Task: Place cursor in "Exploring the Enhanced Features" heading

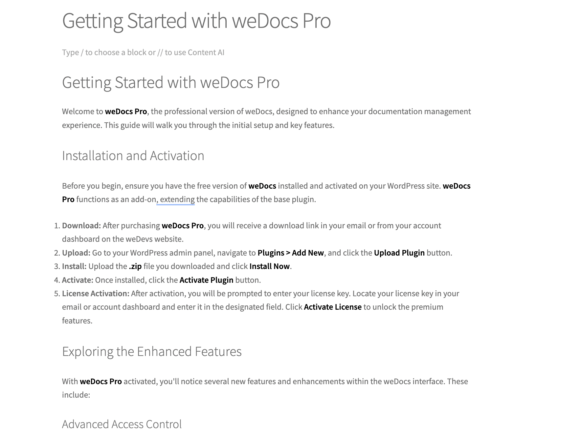Action: 151,352
